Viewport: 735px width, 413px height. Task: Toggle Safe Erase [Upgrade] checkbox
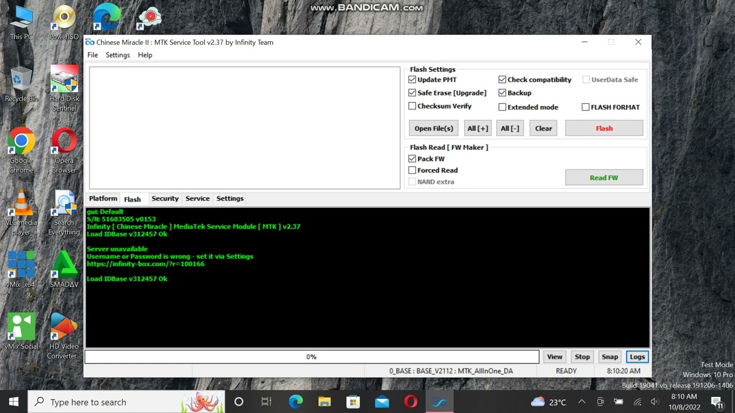click(x=412, y=93)
